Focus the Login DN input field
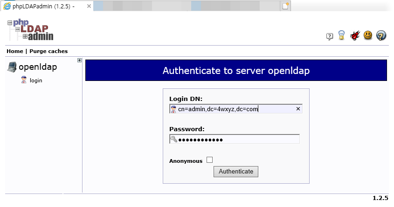This screenshot has height=207, width=394. [x=235, y=109]
